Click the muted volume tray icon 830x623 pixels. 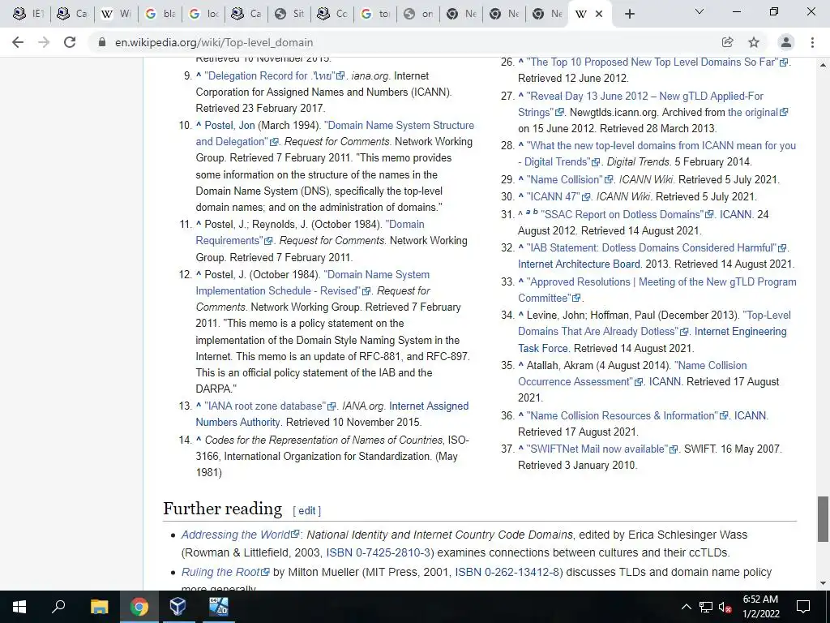725,607
